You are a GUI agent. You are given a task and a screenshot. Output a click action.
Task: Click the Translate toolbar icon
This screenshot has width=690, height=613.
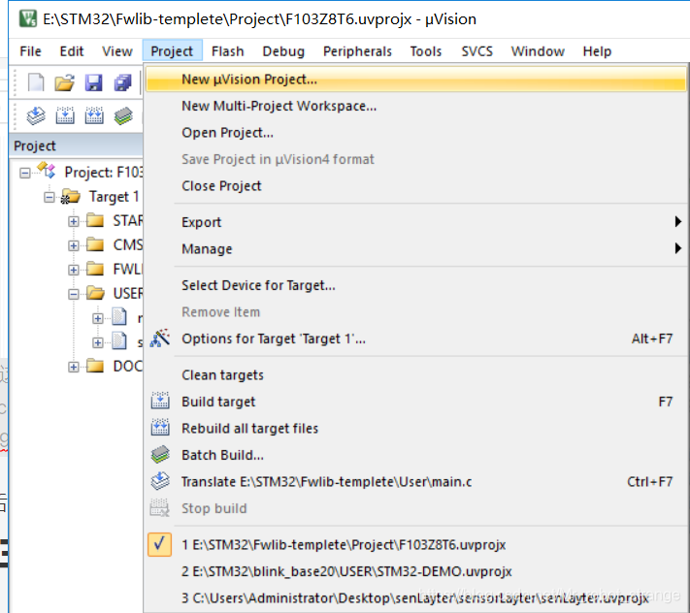tap(36, 116)
